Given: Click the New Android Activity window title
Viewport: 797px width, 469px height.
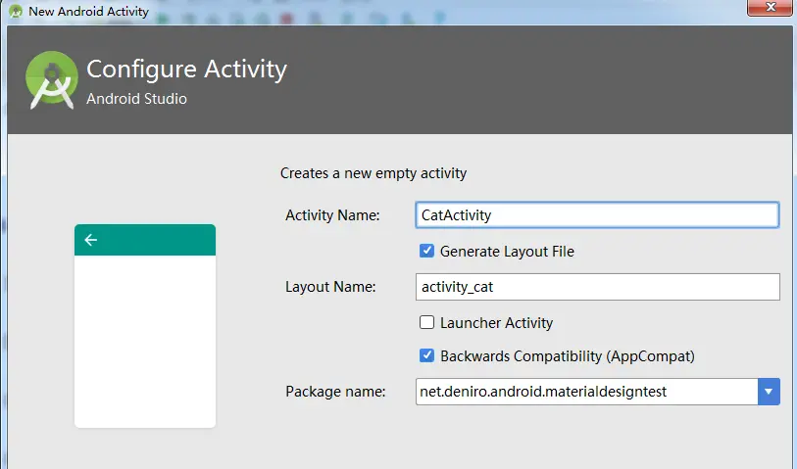Looking at the screenshot, I should (88, 12).
